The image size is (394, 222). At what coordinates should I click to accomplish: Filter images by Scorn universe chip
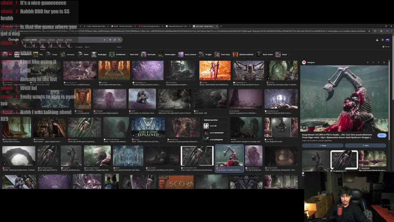coord(187,55)
